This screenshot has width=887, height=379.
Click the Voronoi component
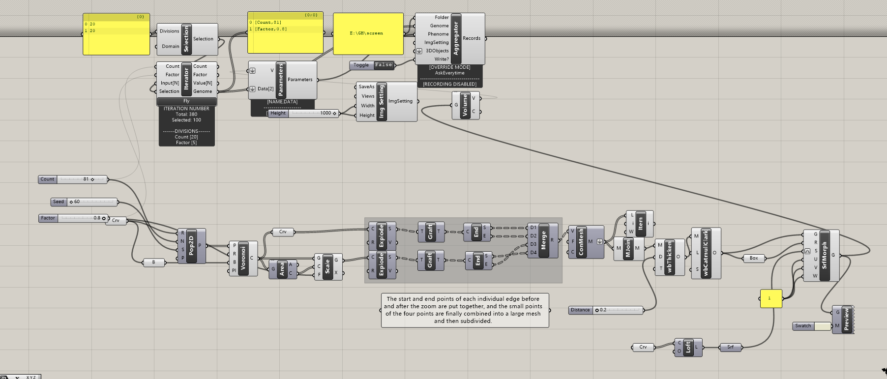tap(243, 258)
